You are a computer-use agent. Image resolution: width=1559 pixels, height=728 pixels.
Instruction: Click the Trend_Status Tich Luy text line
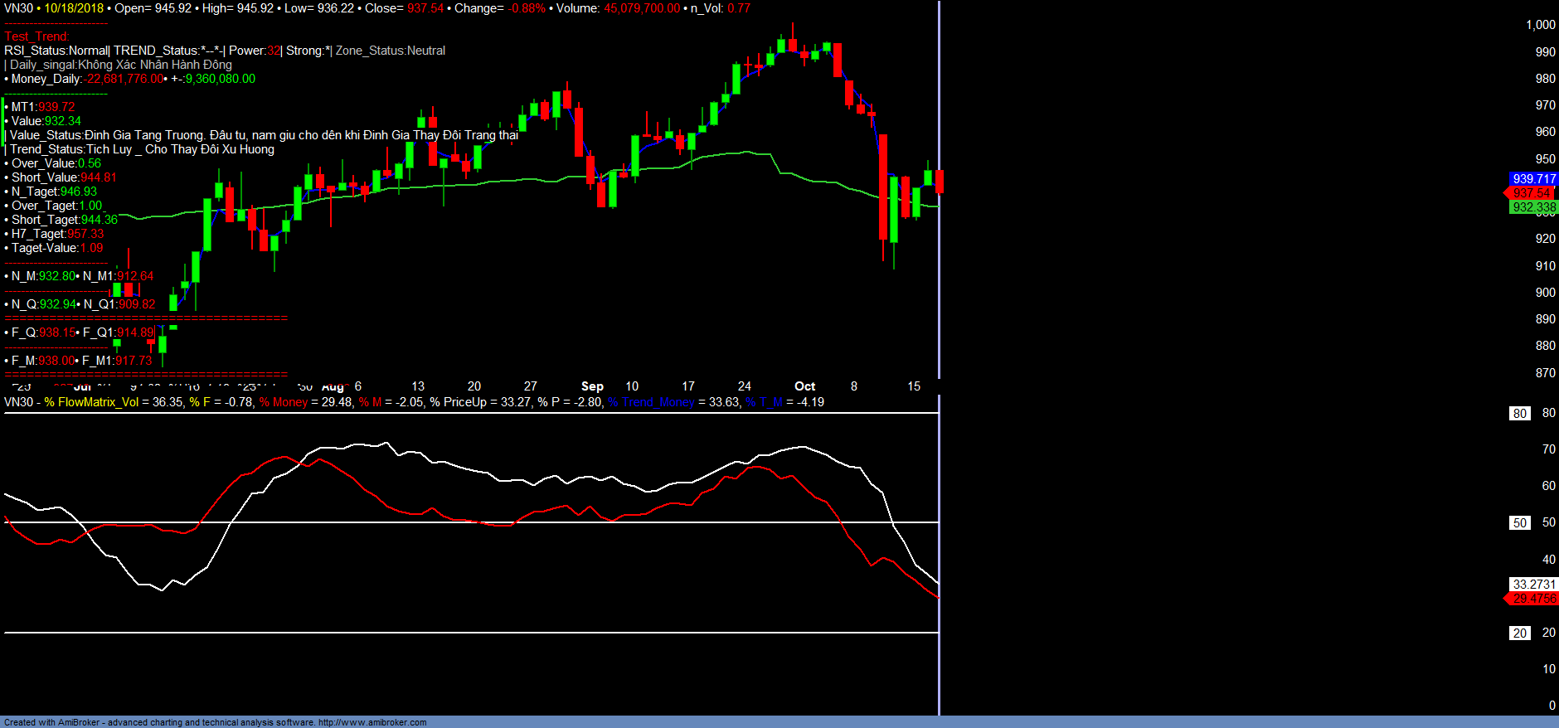click(142, 149)
